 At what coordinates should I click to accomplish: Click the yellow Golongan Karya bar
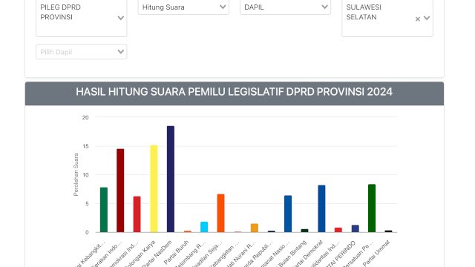point(154,189)
